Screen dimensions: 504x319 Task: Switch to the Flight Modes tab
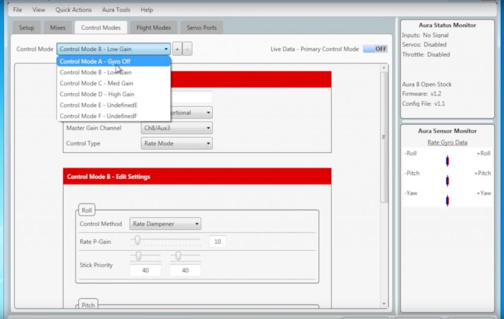pos(154,28)
